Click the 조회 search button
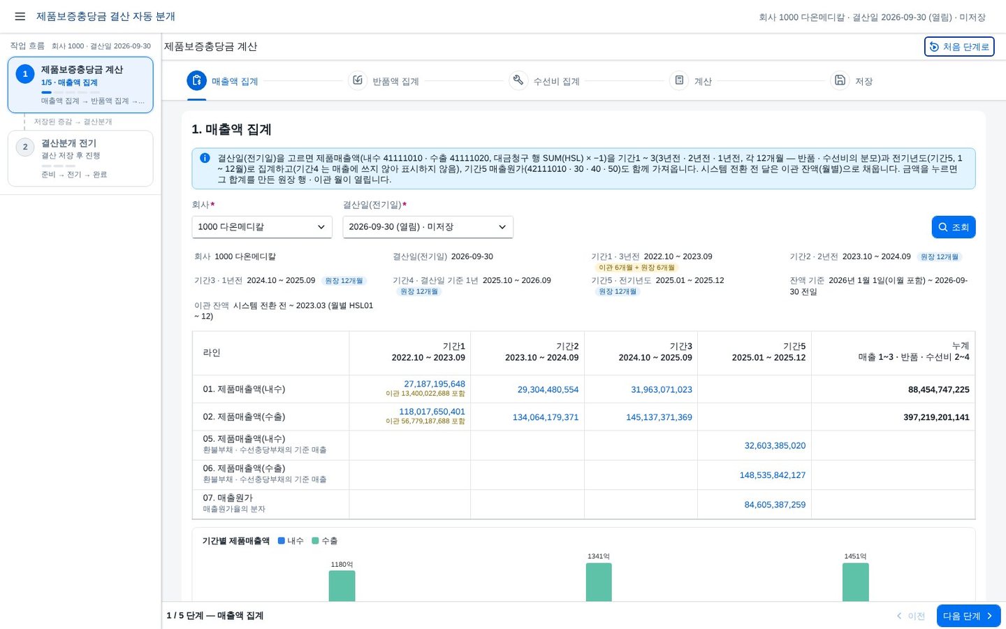This screenshot has height=629, width=1006. 954,227
